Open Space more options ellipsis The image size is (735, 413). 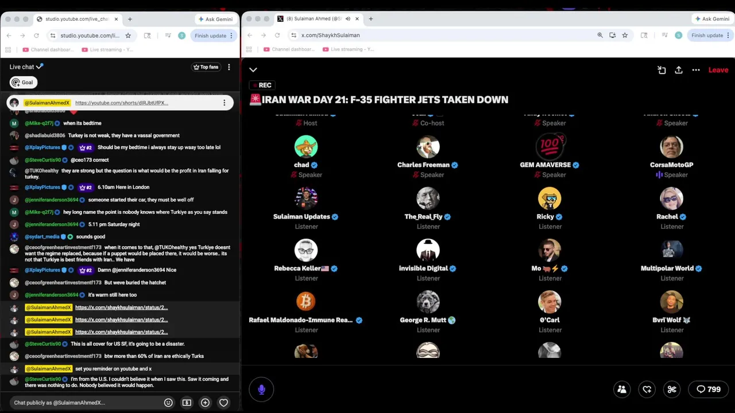696,70
